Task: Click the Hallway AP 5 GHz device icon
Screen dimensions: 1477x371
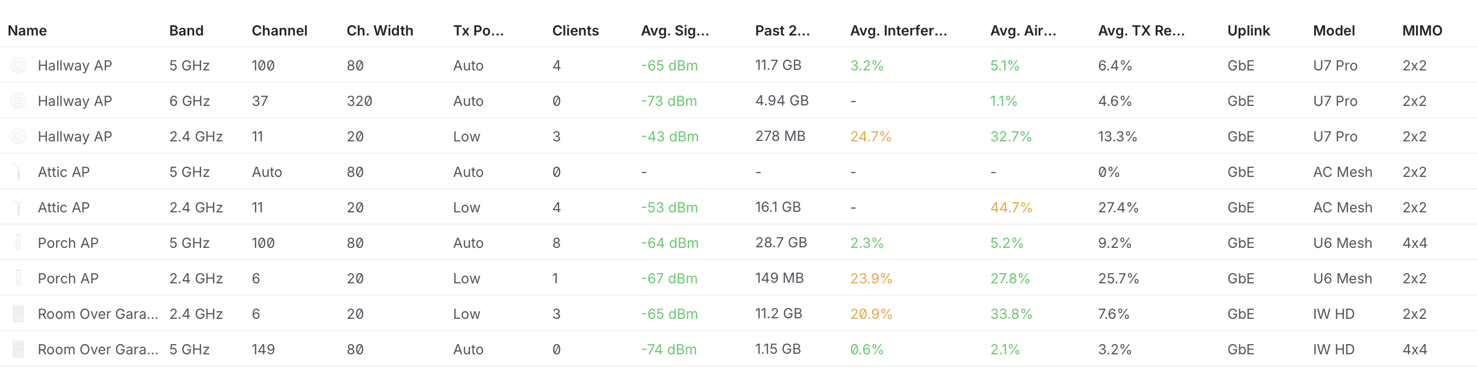Action: coord(18,66)
